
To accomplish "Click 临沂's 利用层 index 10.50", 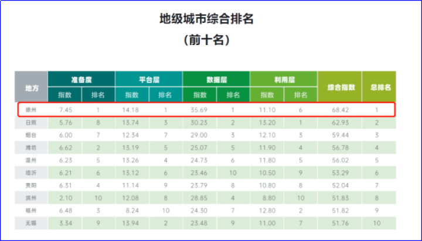I will tap(267, 173).
